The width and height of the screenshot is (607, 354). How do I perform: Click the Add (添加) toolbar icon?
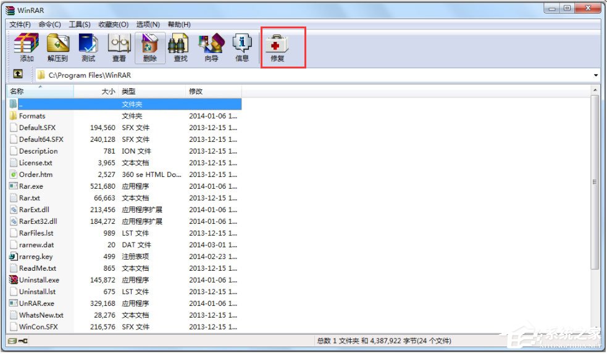(x=27, y=43)
